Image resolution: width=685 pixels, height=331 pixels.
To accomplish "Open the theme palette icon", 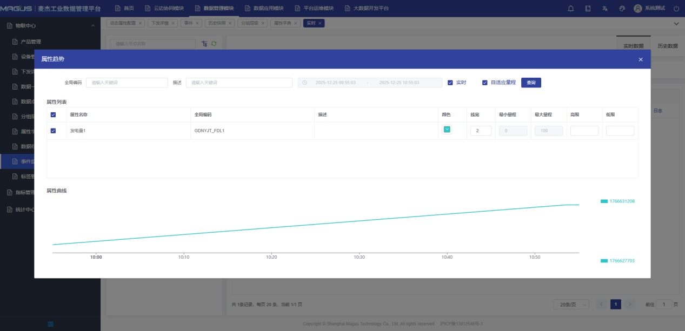I will (622, 9).
